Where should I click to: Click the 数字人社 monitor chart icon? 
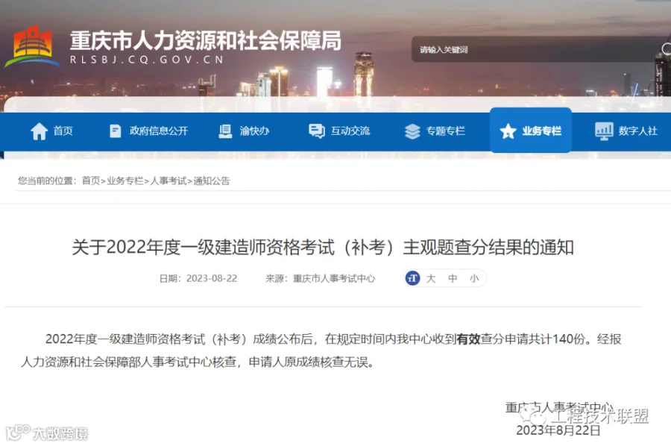(x=604, y=131)
